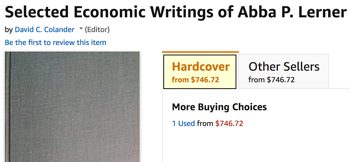Click the book title heading

pos(176,12)
